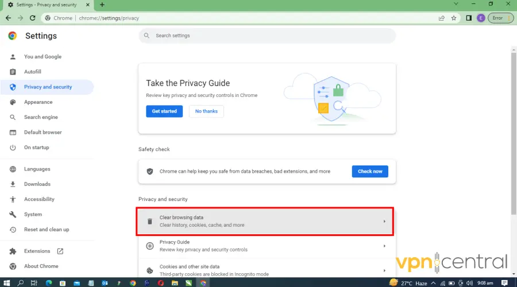Dismiss Privacy Guide with No thanks
Viewport: 517px width, 287px height.
206,111
